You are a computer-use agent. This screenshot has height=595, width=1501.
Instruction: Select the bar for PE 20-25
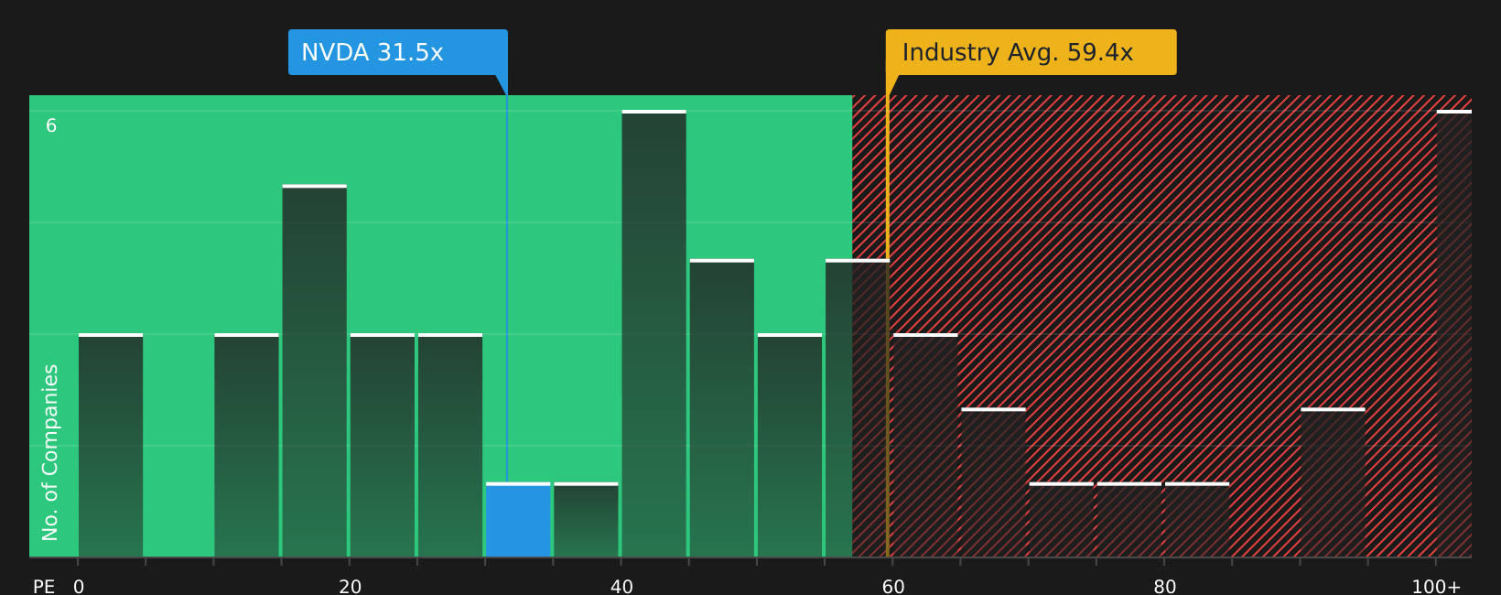(382, 445)
